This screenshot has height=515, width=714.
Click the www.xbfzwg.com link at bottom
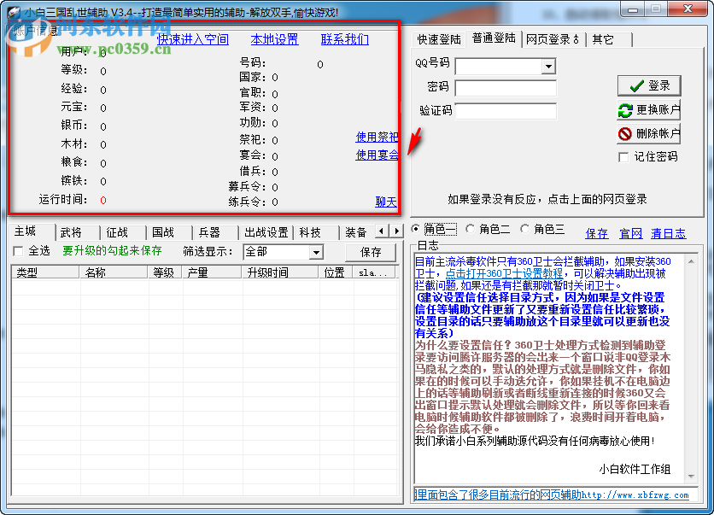635,495
